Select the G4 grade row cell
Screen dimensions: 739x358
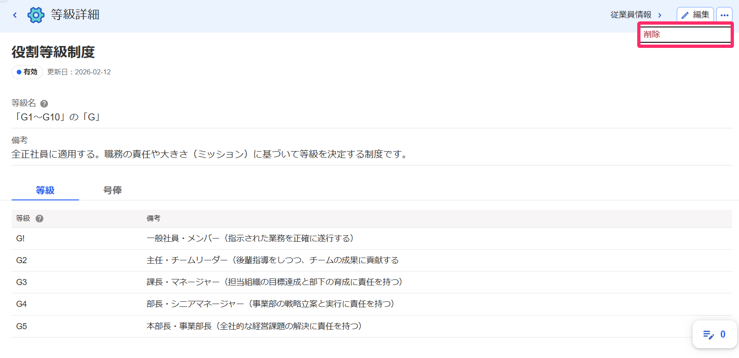[x=77, y=304]
